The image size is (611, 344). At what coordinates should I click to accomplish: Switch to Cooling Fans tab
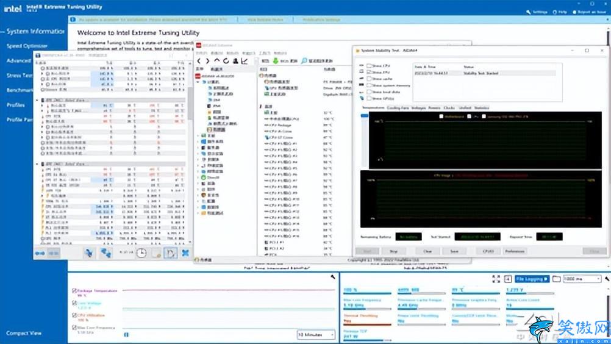pyautogui.click(x=398, y=108)
